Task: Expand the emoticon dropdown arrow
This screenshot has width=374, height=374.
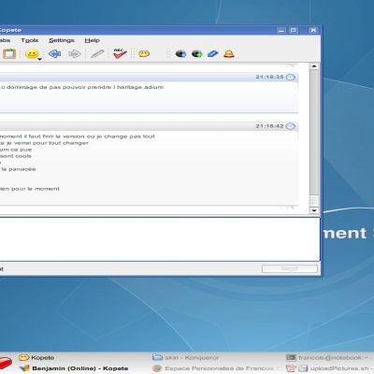Action: pos(40,59)
